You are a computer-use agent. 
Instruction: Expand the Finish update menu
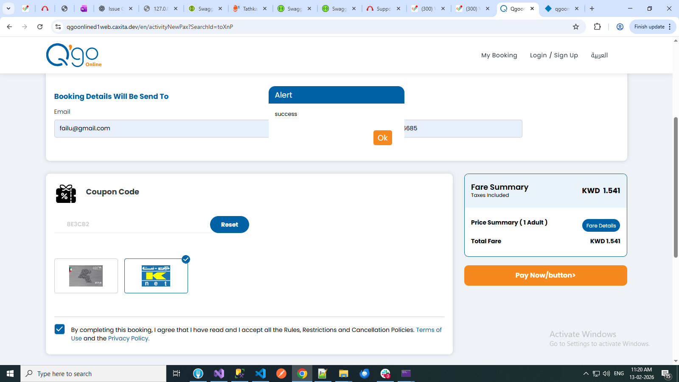pos(670,27)
